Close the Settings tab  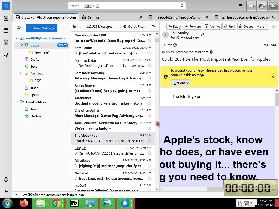141,17
